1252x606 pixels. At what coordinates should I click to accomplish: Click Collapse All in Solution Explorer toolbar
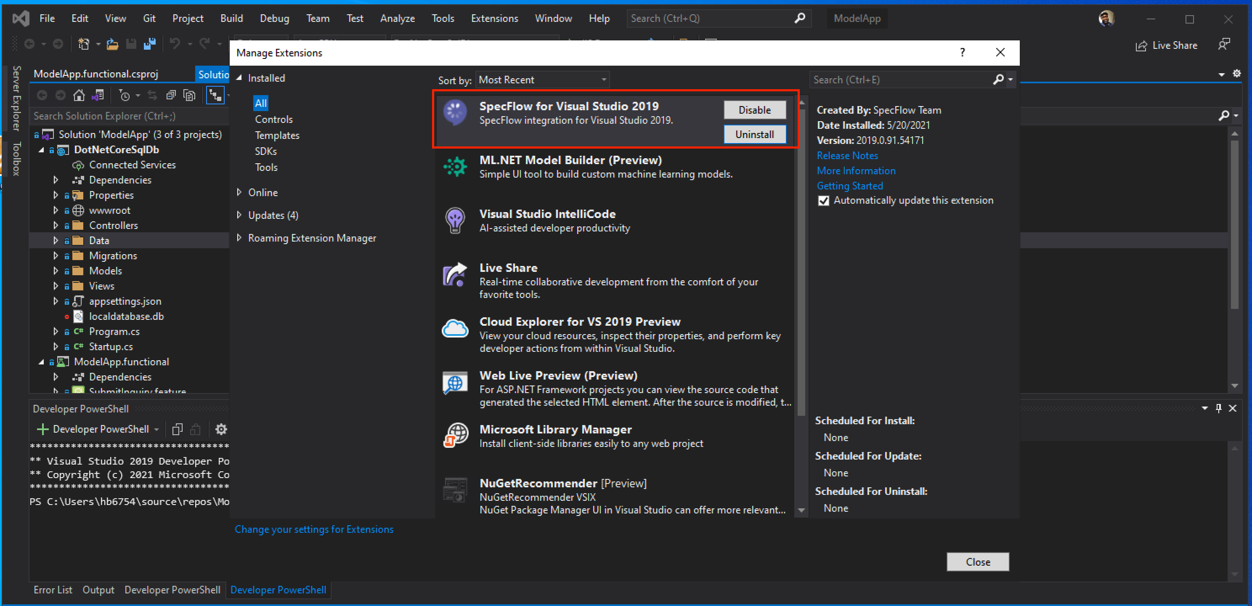tap(171, 96)
